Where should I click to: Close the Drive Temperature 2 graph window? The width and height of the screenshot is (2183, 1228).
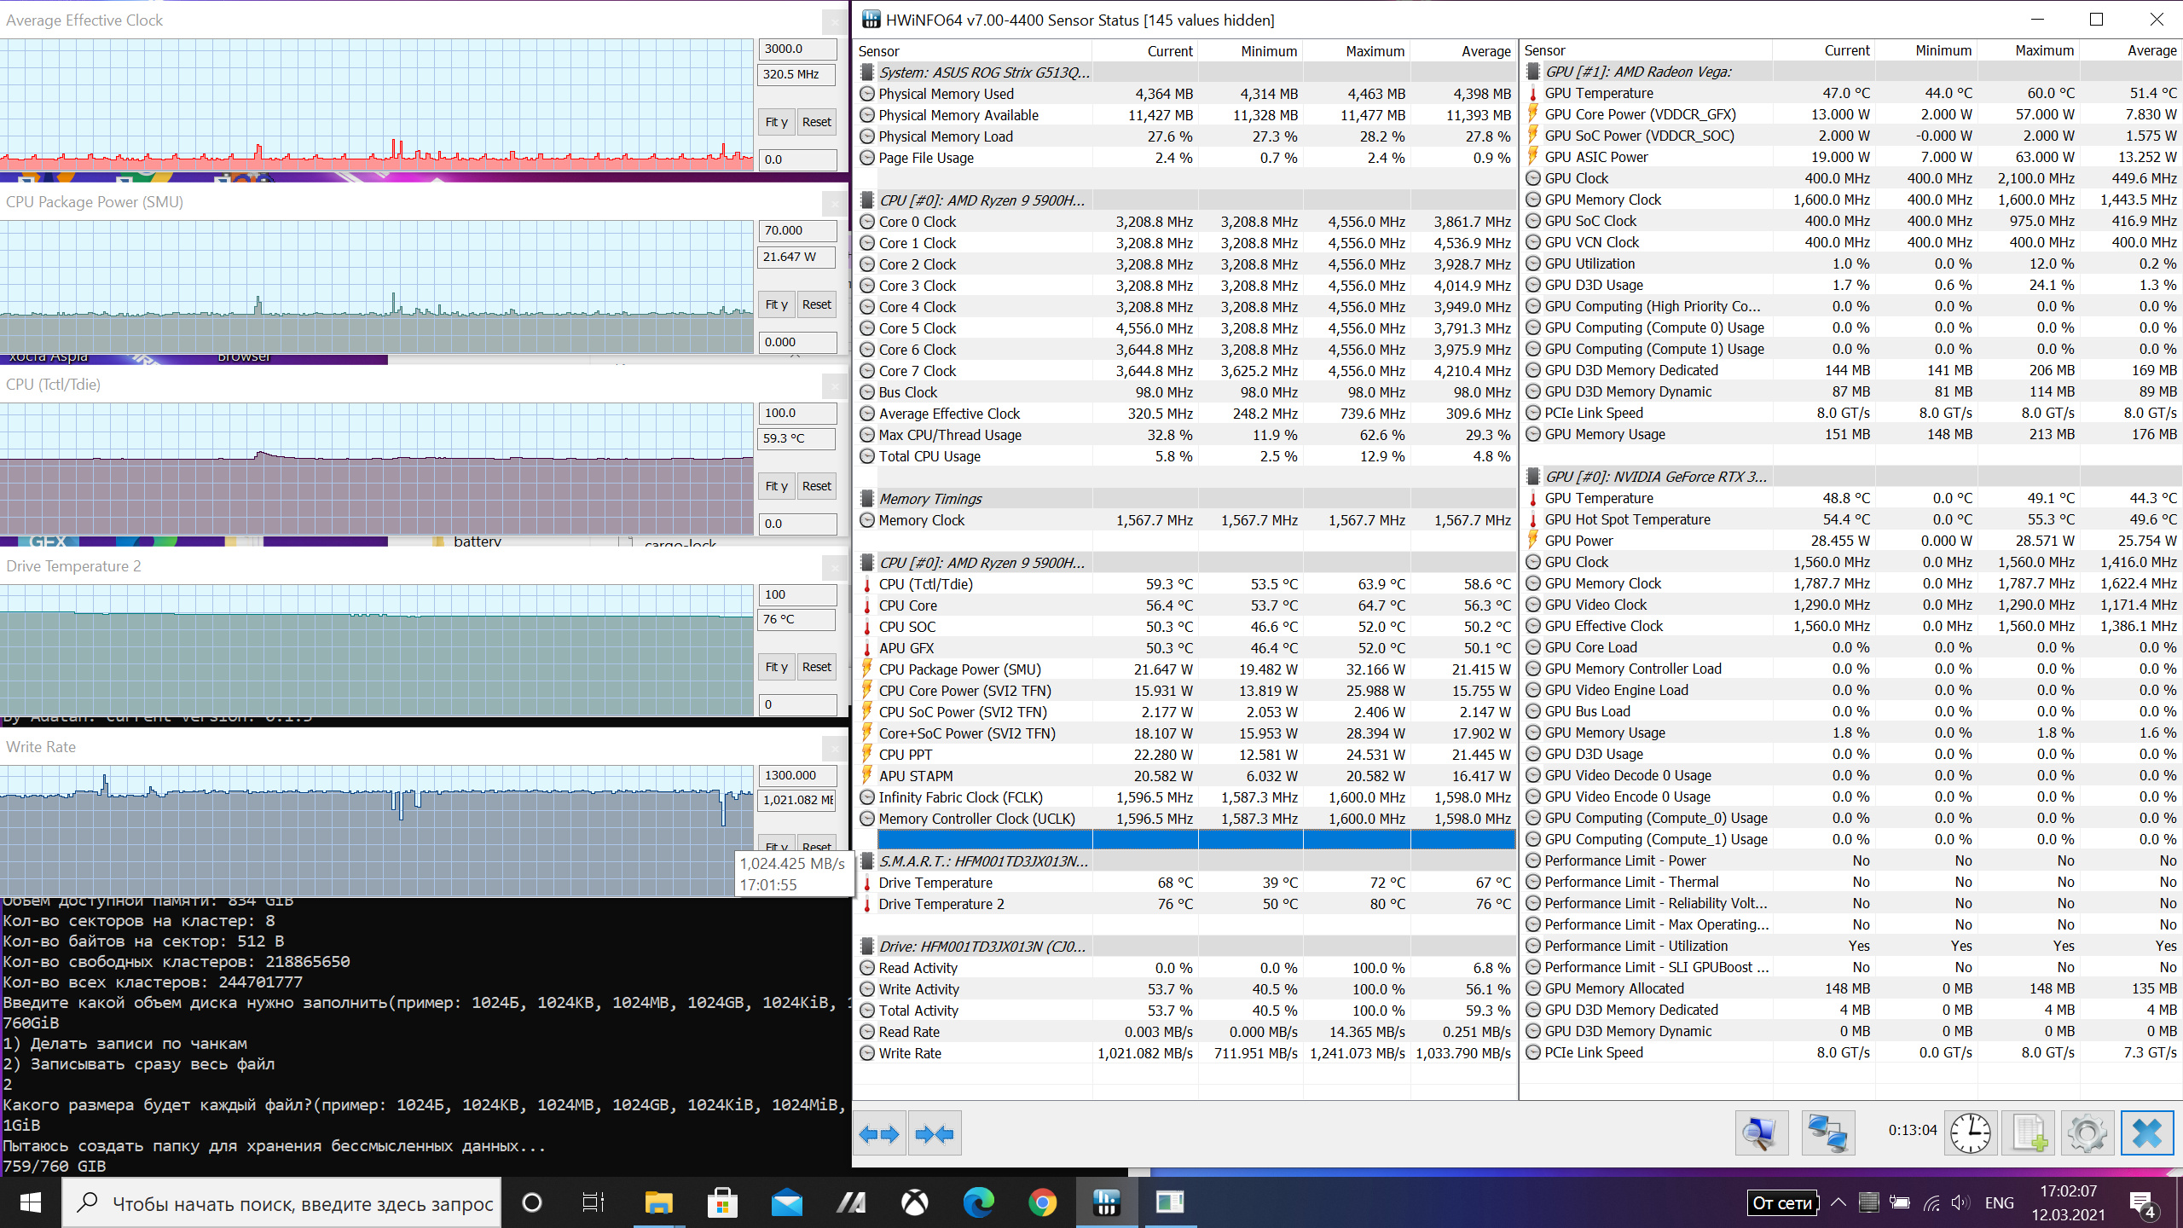click(834, 568)
